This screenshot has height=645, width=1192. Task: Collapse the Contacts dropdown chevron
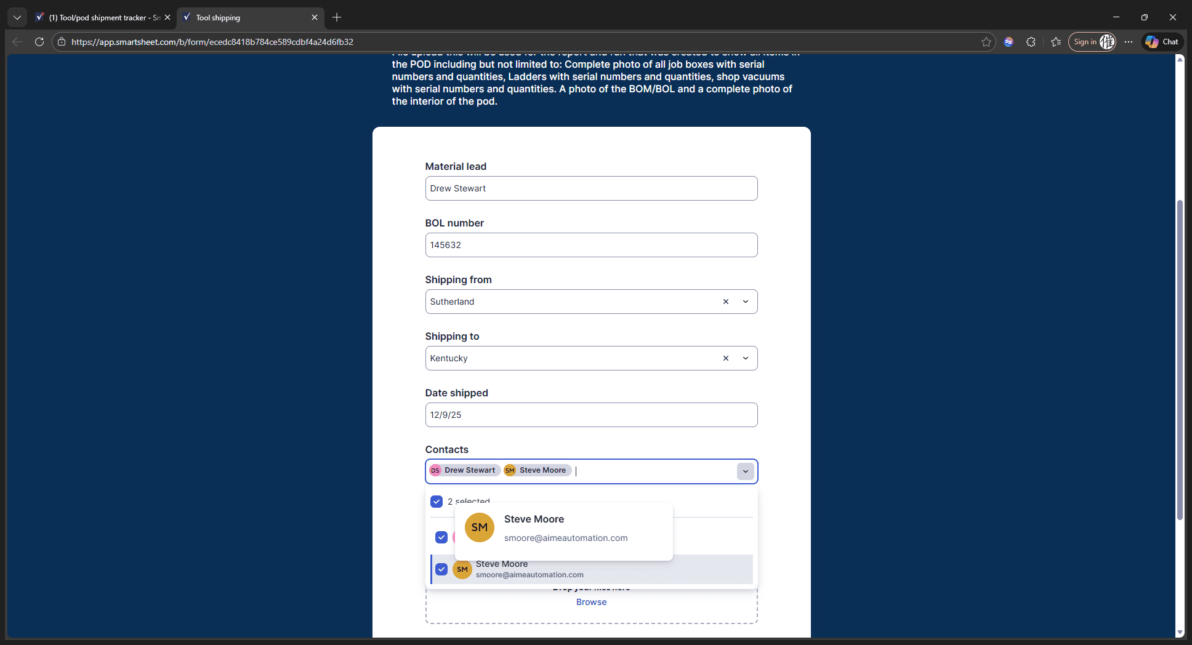[x=746, y=471]
